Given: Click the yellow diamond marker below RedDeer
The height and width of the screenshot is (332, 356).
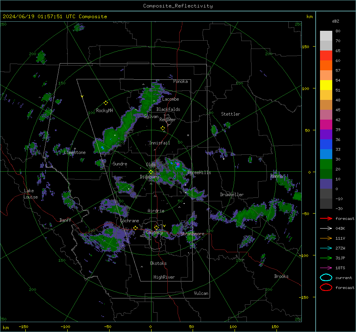Looking at the screenshot, I should (x=163, y=128).
